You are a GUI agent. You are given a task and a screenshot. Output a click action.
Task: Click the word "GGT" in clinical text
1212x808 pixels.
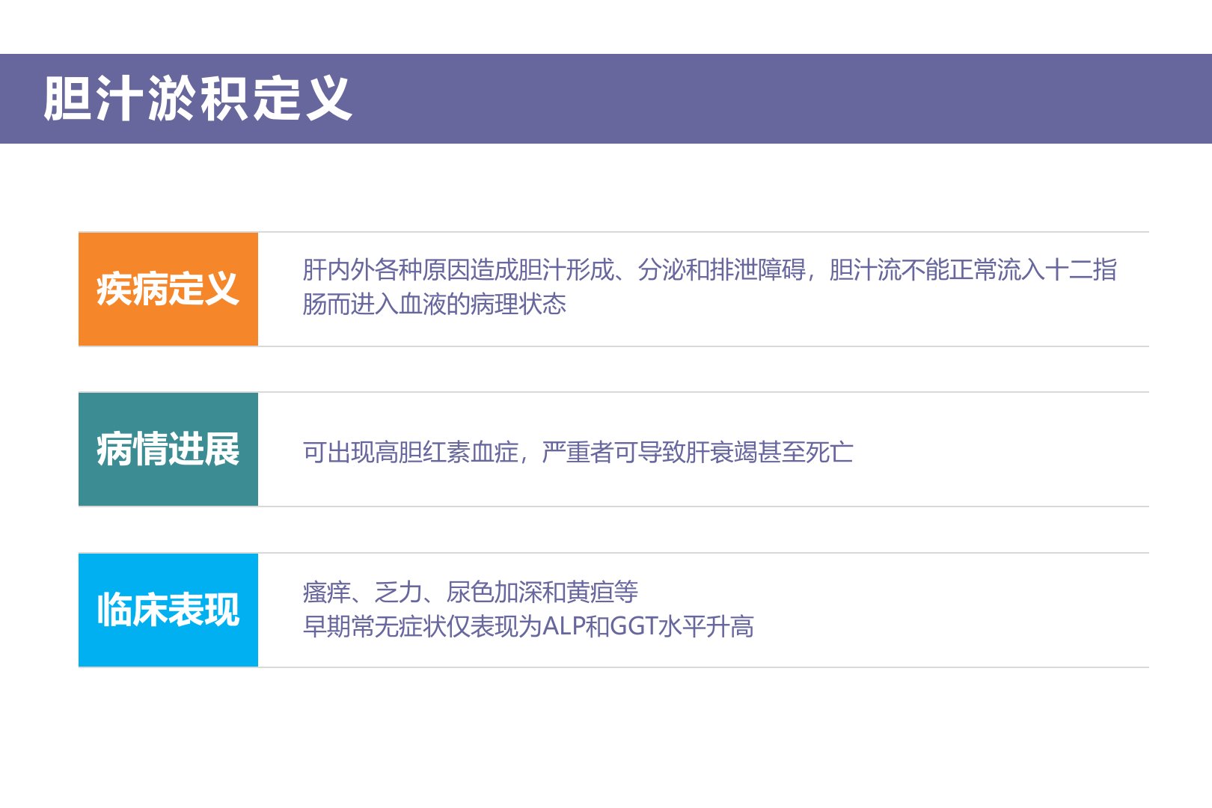coord(634,626)
